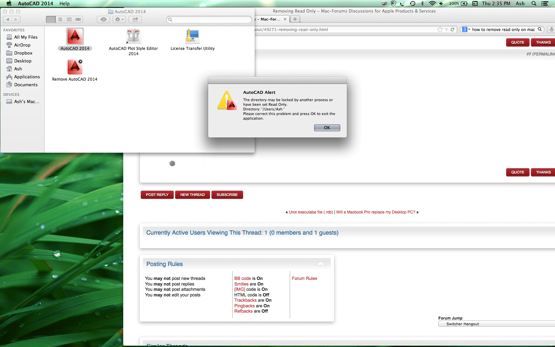Open the search engine selector dropdown
This screenshot has width=555, height=347.
click(x=466, y=30)
